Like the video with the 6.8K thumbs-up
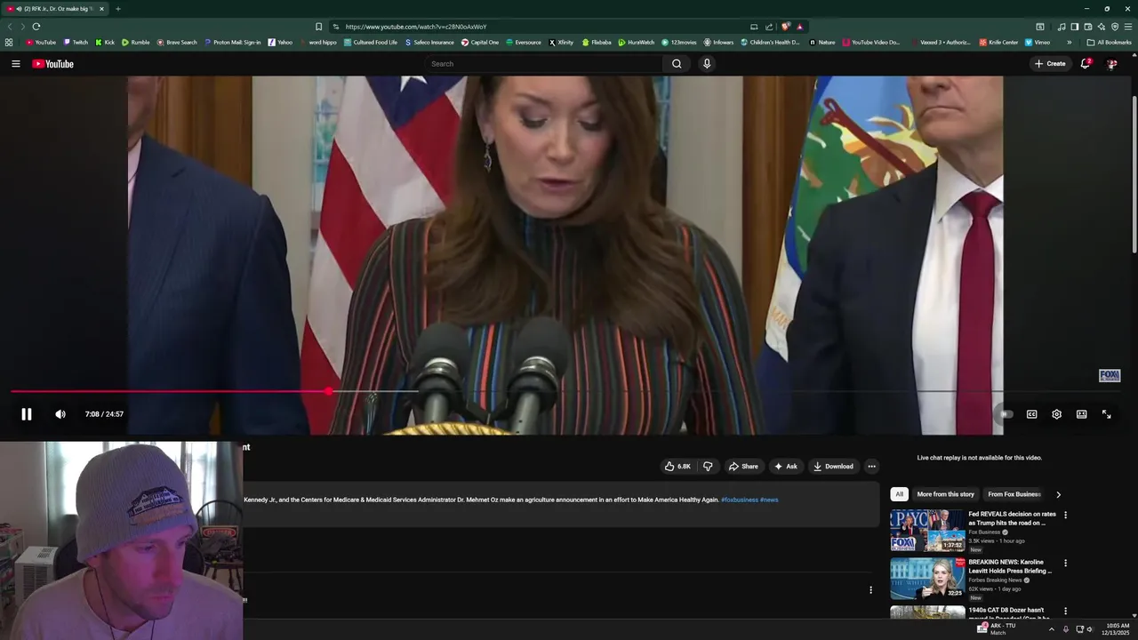Image resolution: width=1138 pixels, height=640 pixels. pyautogui.click(x=677, y=467)
